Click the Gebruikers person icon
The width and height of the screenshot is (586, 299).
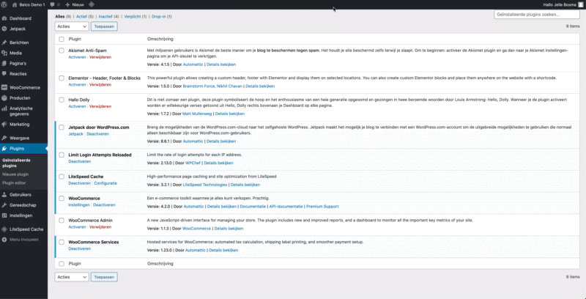point(4,195)
